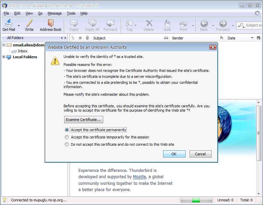Click the Mozilla link in the message
The image size is (263, 205).
[x=139, y=177]
